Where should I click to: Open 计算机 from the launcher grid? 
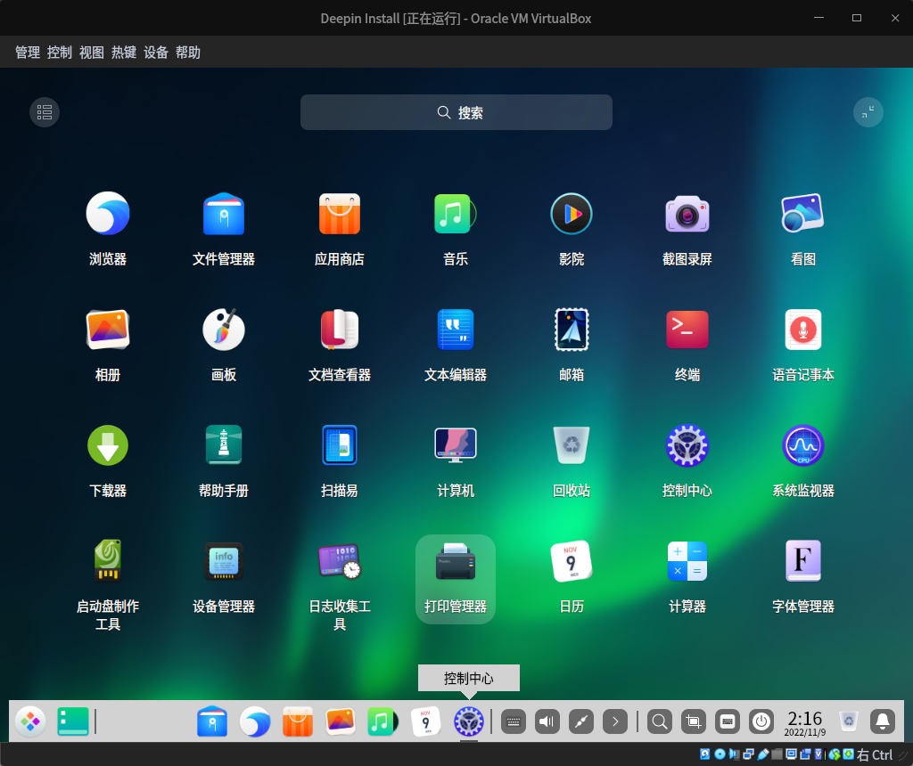pyautogui.click(x=456, y=445)
